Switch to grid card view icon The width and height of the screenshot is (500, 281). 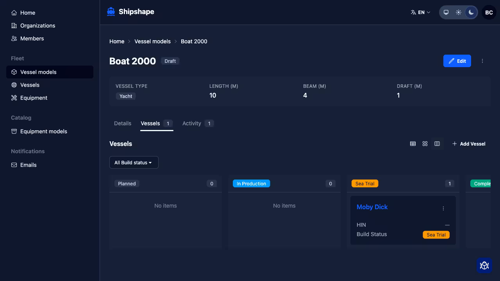tap(425, 144)
